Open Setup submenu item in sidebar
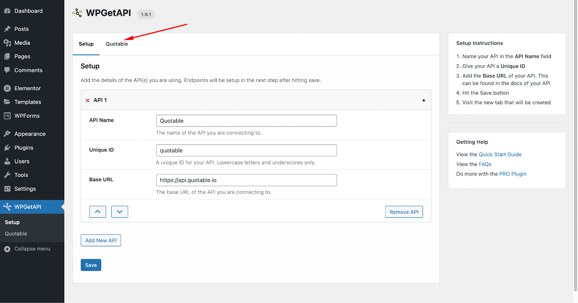The image size is (578, 303). coord(12,222)
